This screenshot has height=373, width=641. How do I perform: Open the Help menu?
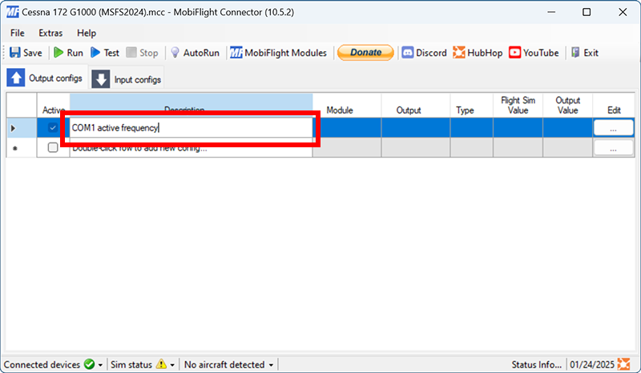pos(87,33)
